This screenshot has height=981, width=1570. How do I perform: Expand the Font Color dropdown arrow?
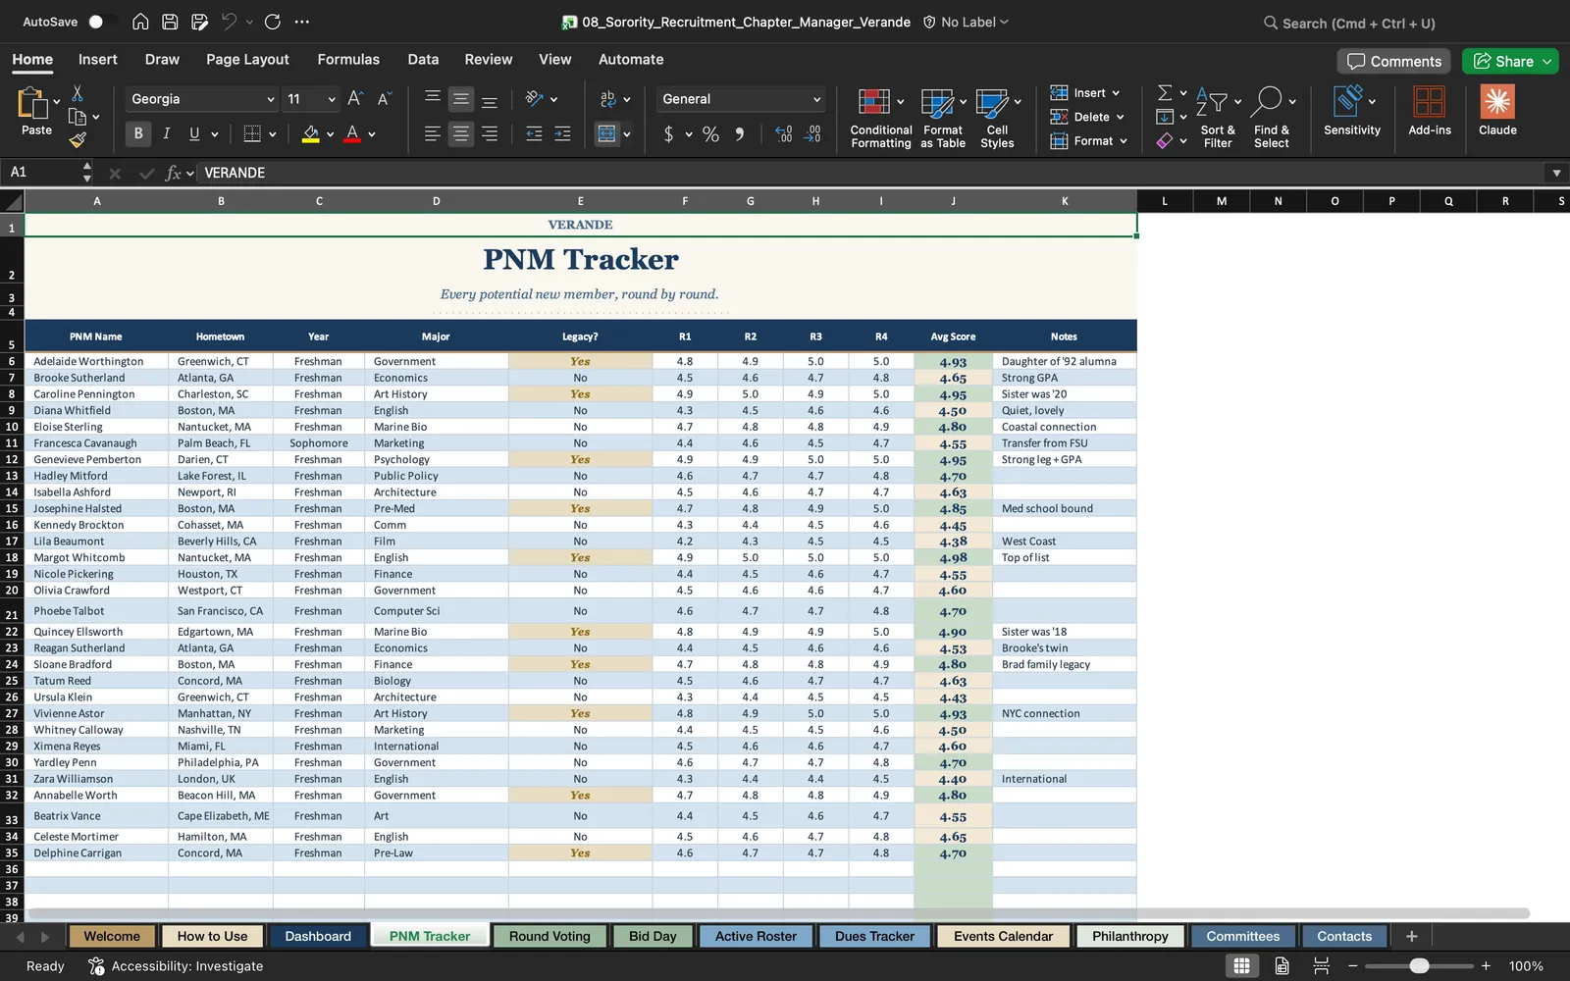(372, 134)
